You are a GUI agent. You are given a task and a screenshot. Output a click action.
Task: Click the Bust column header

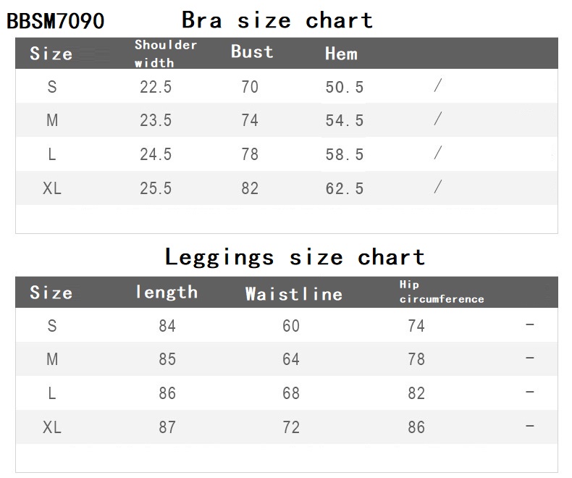pyautogui.click(x=252, y=51)
